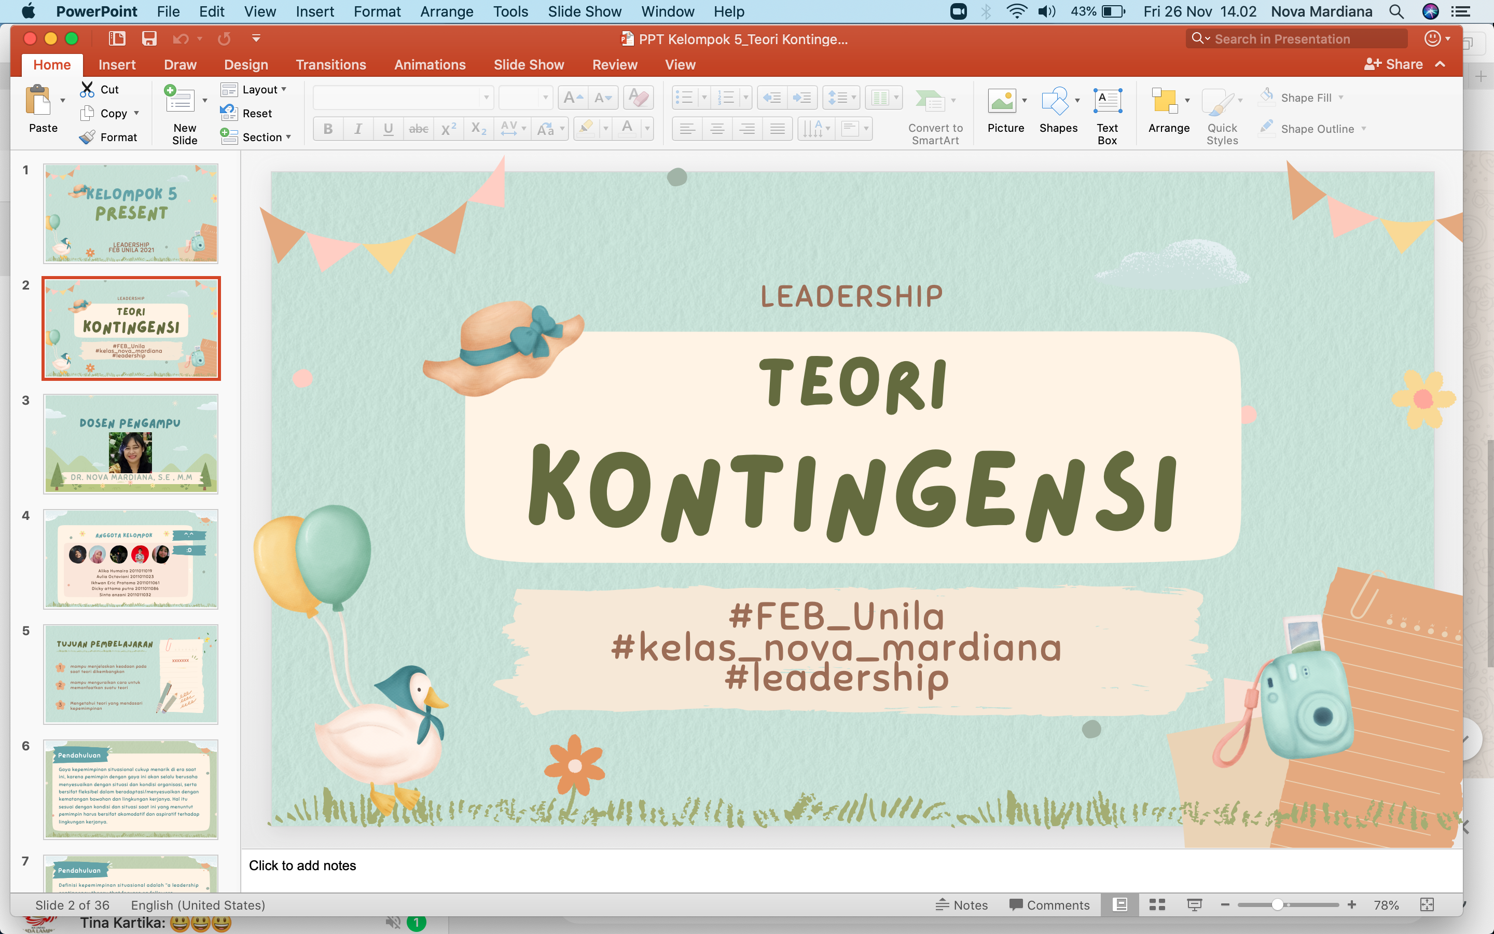Select slide 3 Dosen Pengampu thumbnail
The height and width of the screenshot is (934, 1494).
click(x=130, y=444)
